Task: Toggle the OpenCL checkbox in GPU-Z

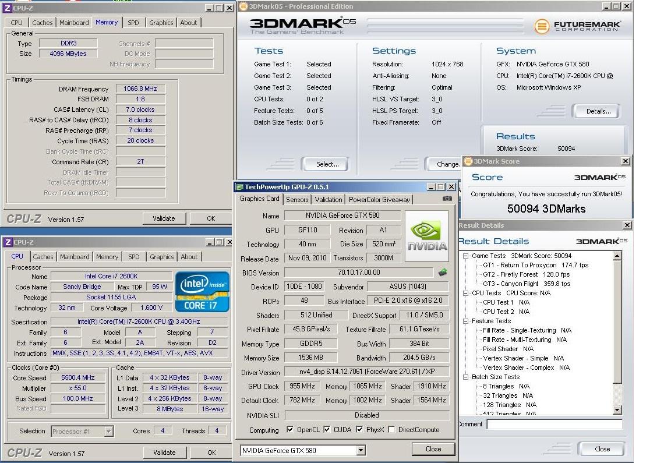Action: click(x=290, y=430)
